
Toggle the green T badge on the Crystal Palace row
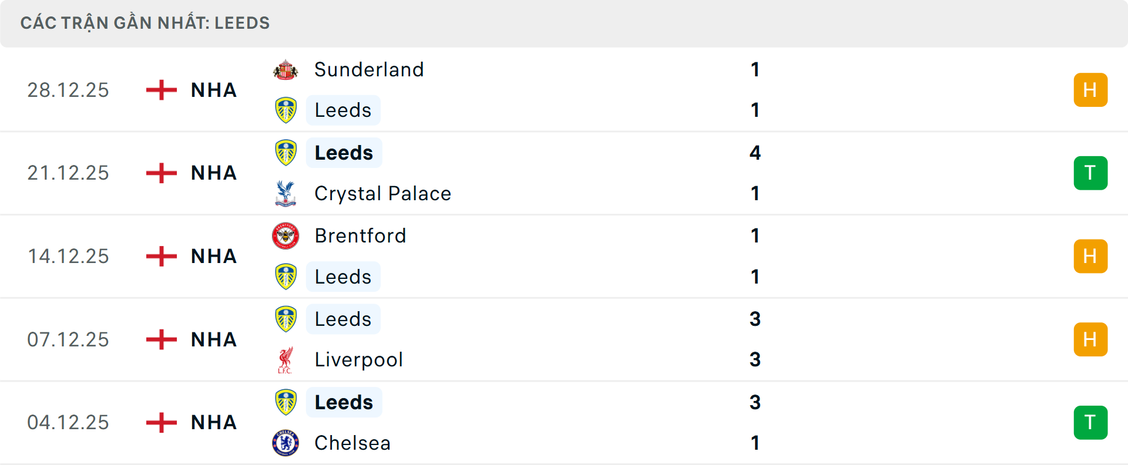click(x=1091, y=173)
